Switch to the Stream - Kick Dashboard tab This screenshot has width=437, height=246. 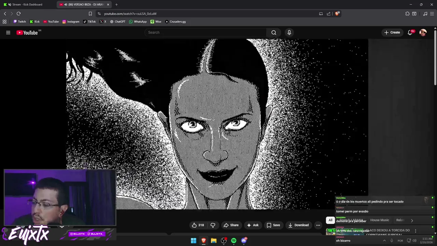27,4
